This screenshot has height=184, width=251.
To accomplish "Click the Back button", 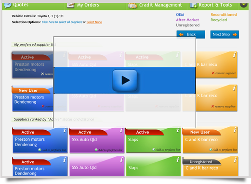I will (x=191, y=35).
